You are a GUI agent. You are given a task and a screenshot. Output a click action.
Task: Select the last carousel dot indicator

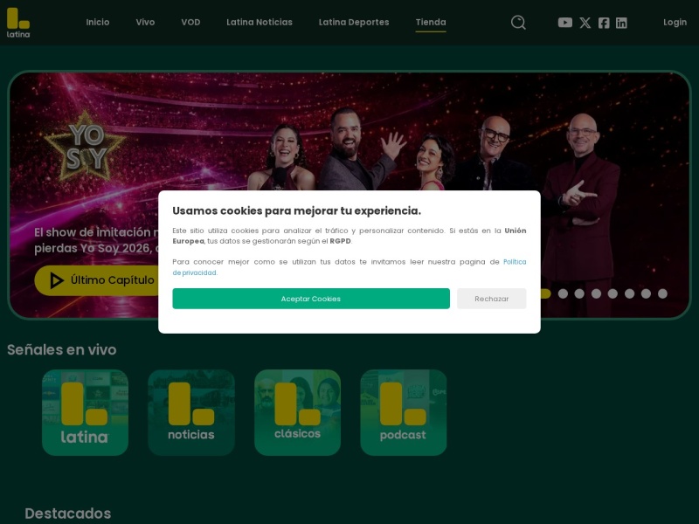pyautogui.click(x=662, y=293)
